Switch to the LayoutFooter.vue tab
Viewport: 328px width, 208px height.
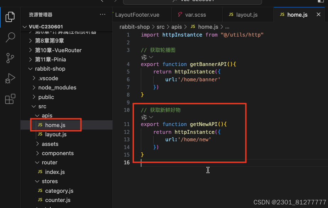(137, 15)
